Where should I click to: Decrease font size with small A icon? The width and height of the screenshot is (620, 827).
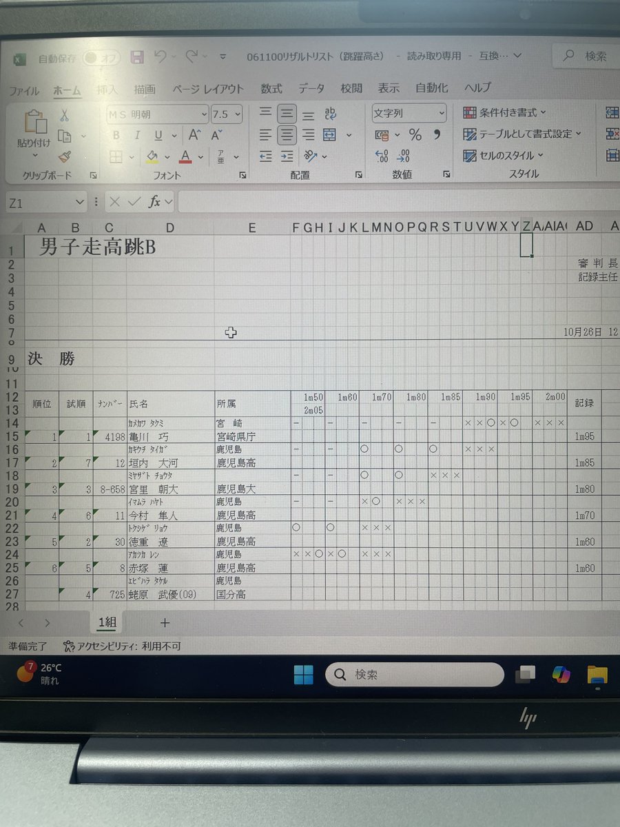point(217,135)
